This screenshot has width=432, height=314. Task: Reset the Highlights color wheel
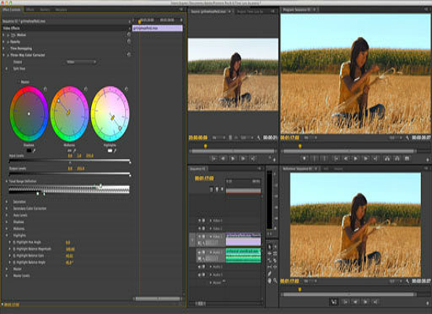coord(126,89)
